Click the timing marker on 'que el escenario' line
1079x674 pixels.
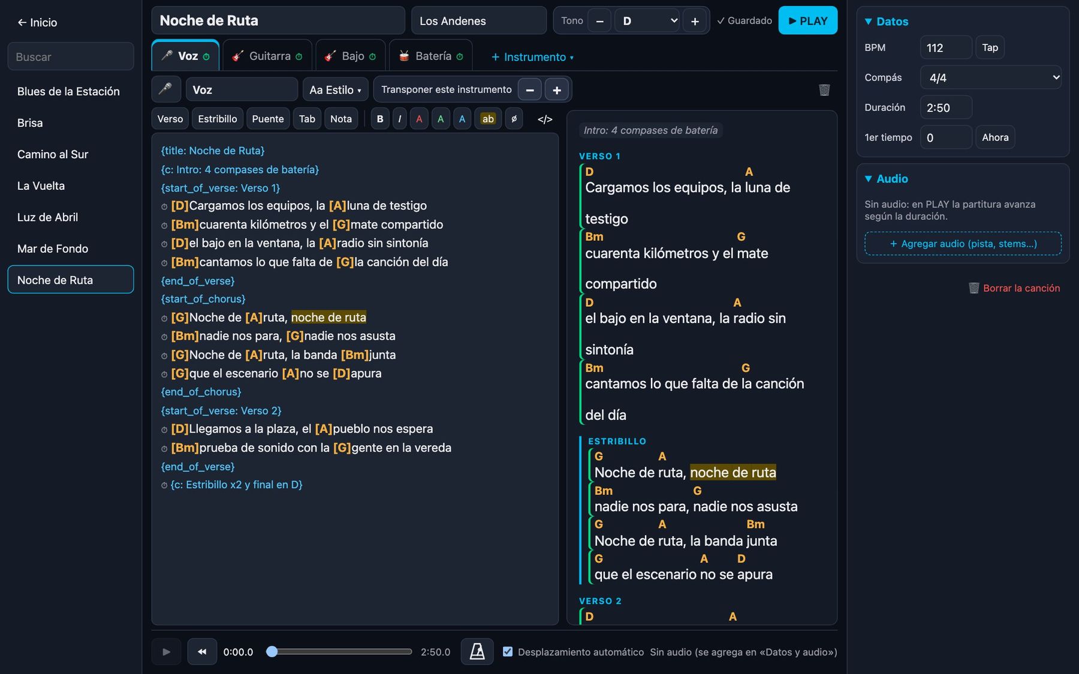tap(164, 374)
